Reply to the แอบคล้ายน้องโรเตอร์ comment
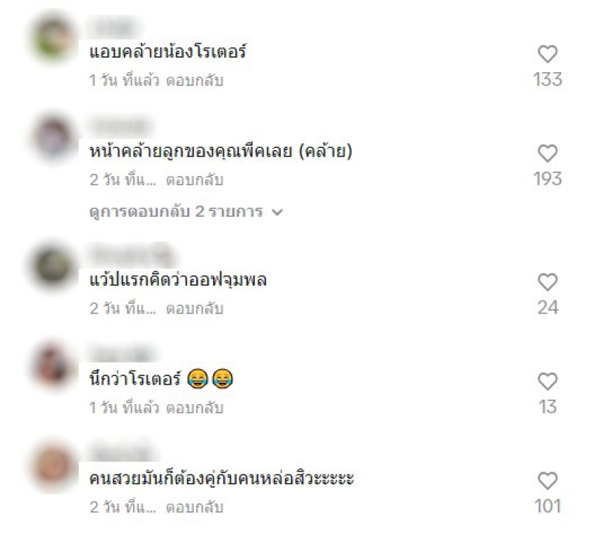 195,80
